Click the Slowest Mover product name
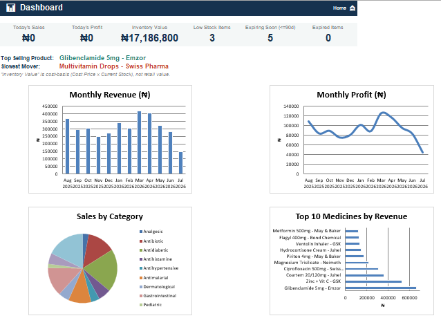The image size is (441, 327). pyautogui.click(x=114, y=66)
